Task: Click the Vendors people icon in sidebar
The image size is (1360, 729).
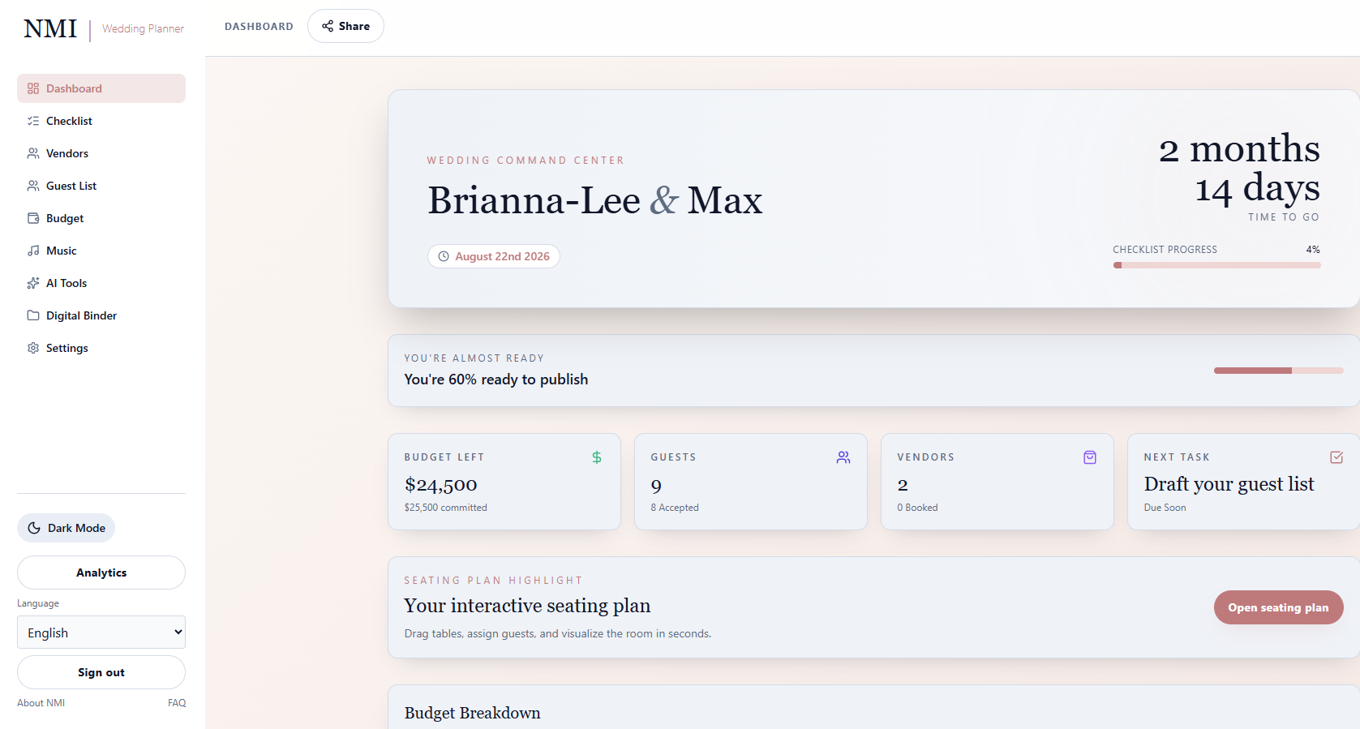Action: click(33, 153)
